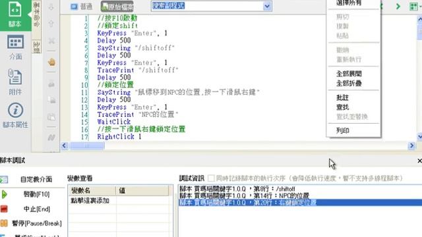Choose 全部折疊 collapse all menu entry
This screenshot has height=237, width=422.
pyautogui.click(x=349, y=84)
